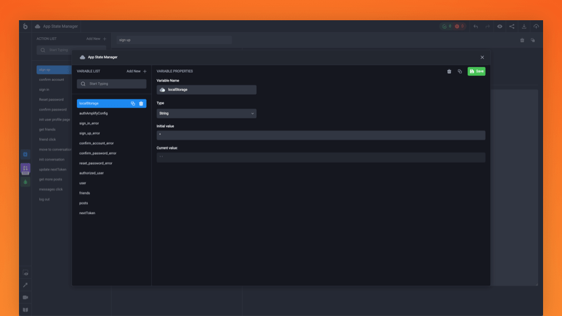Click the delete icon on localStorage row
The width and height of the screenshot is (562, 316).
pos(141,104)
